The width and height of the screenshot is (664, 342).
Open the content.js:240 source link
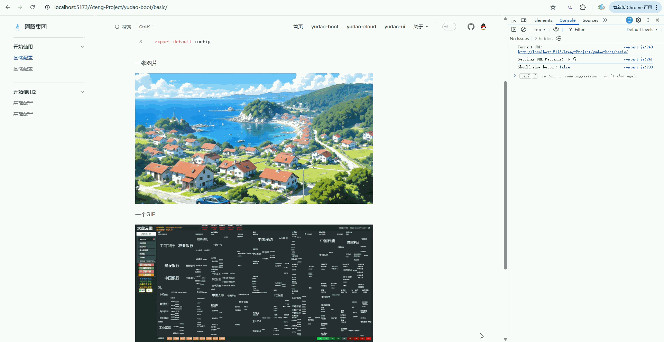click(x=638, y=47)
